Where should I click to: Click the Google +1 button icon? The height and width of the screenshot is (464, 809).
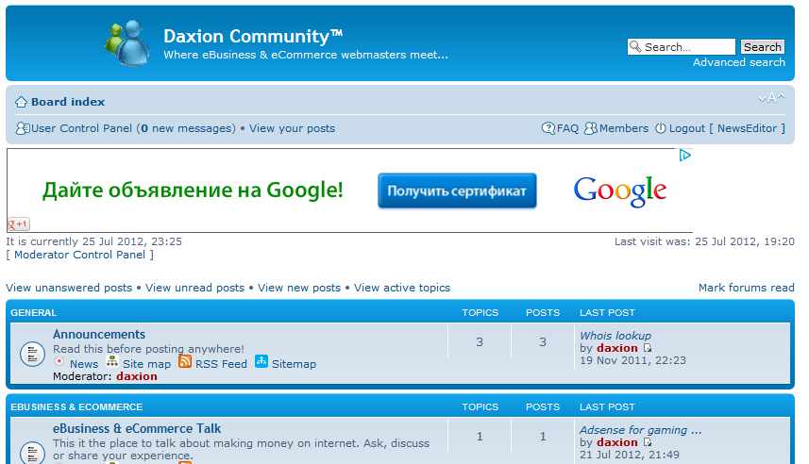(19, 224)
